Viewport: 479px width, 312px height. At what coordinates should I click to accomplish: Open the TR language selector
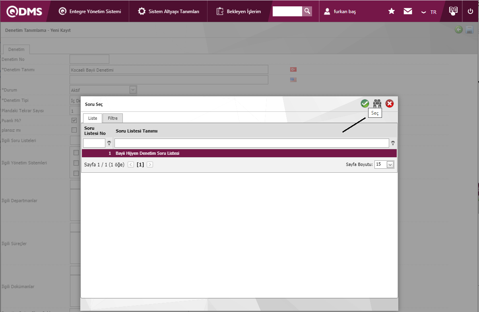tap(429, 12)
